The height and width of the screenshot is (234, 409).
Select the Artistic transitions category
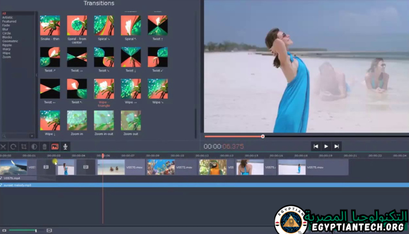(8, 18)
